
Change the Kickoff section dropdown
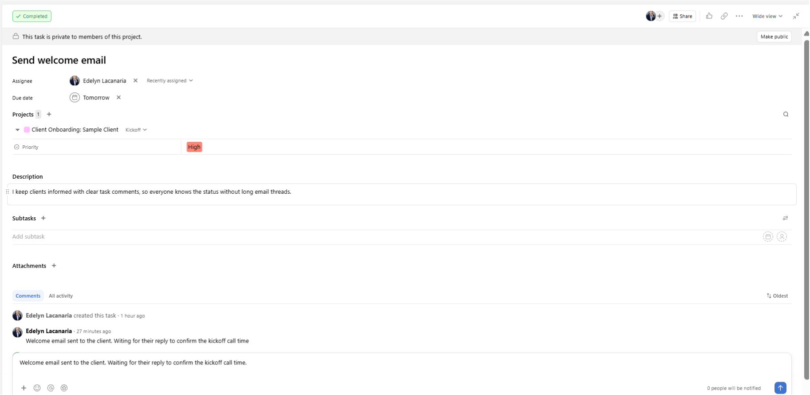point(136,130)
